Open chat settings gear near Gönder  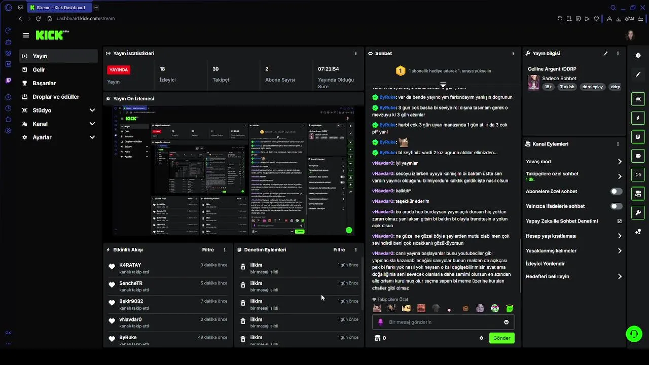pos(481,338)
